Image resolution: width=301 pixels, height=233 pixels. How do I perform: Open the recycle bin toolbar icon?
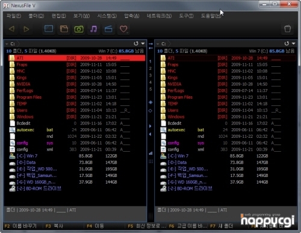288,29
